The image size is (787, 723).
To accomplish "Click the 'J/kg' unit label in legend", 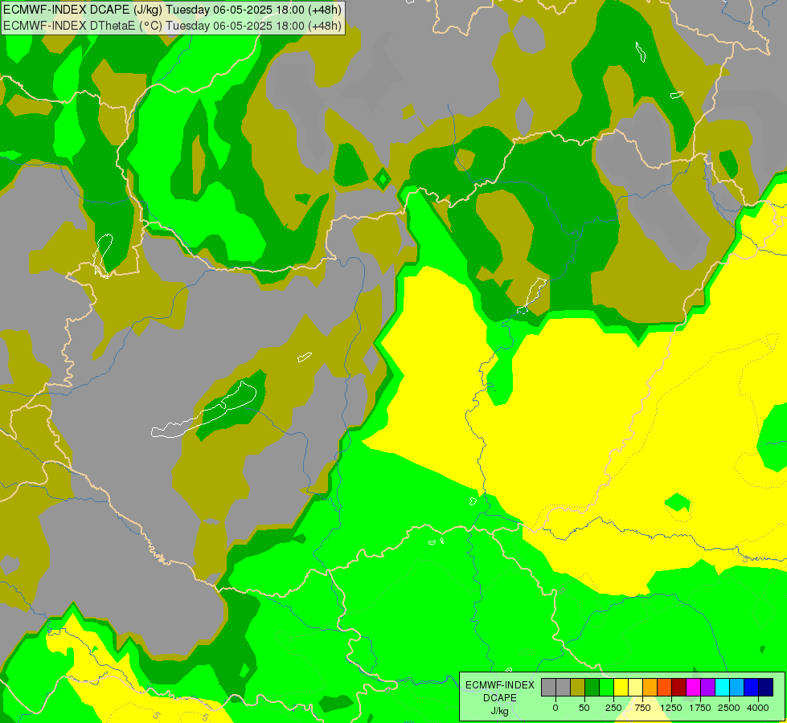I will [499, 712].
